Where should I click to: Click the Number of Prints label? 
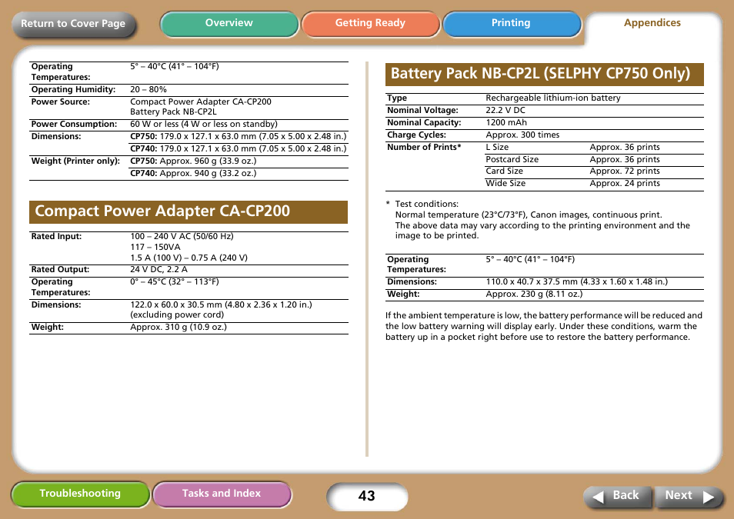tap(424, 147)
